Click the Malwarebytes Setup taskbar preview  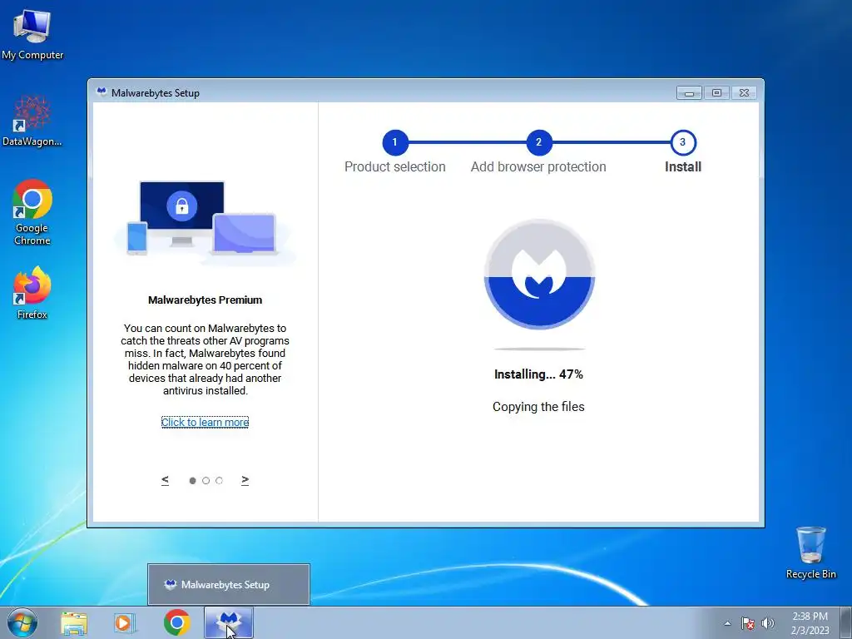point(229,585)
